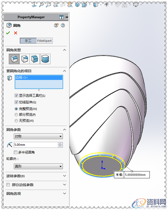Open fillet Help question icon
The image size is (168, 210).
63,25
